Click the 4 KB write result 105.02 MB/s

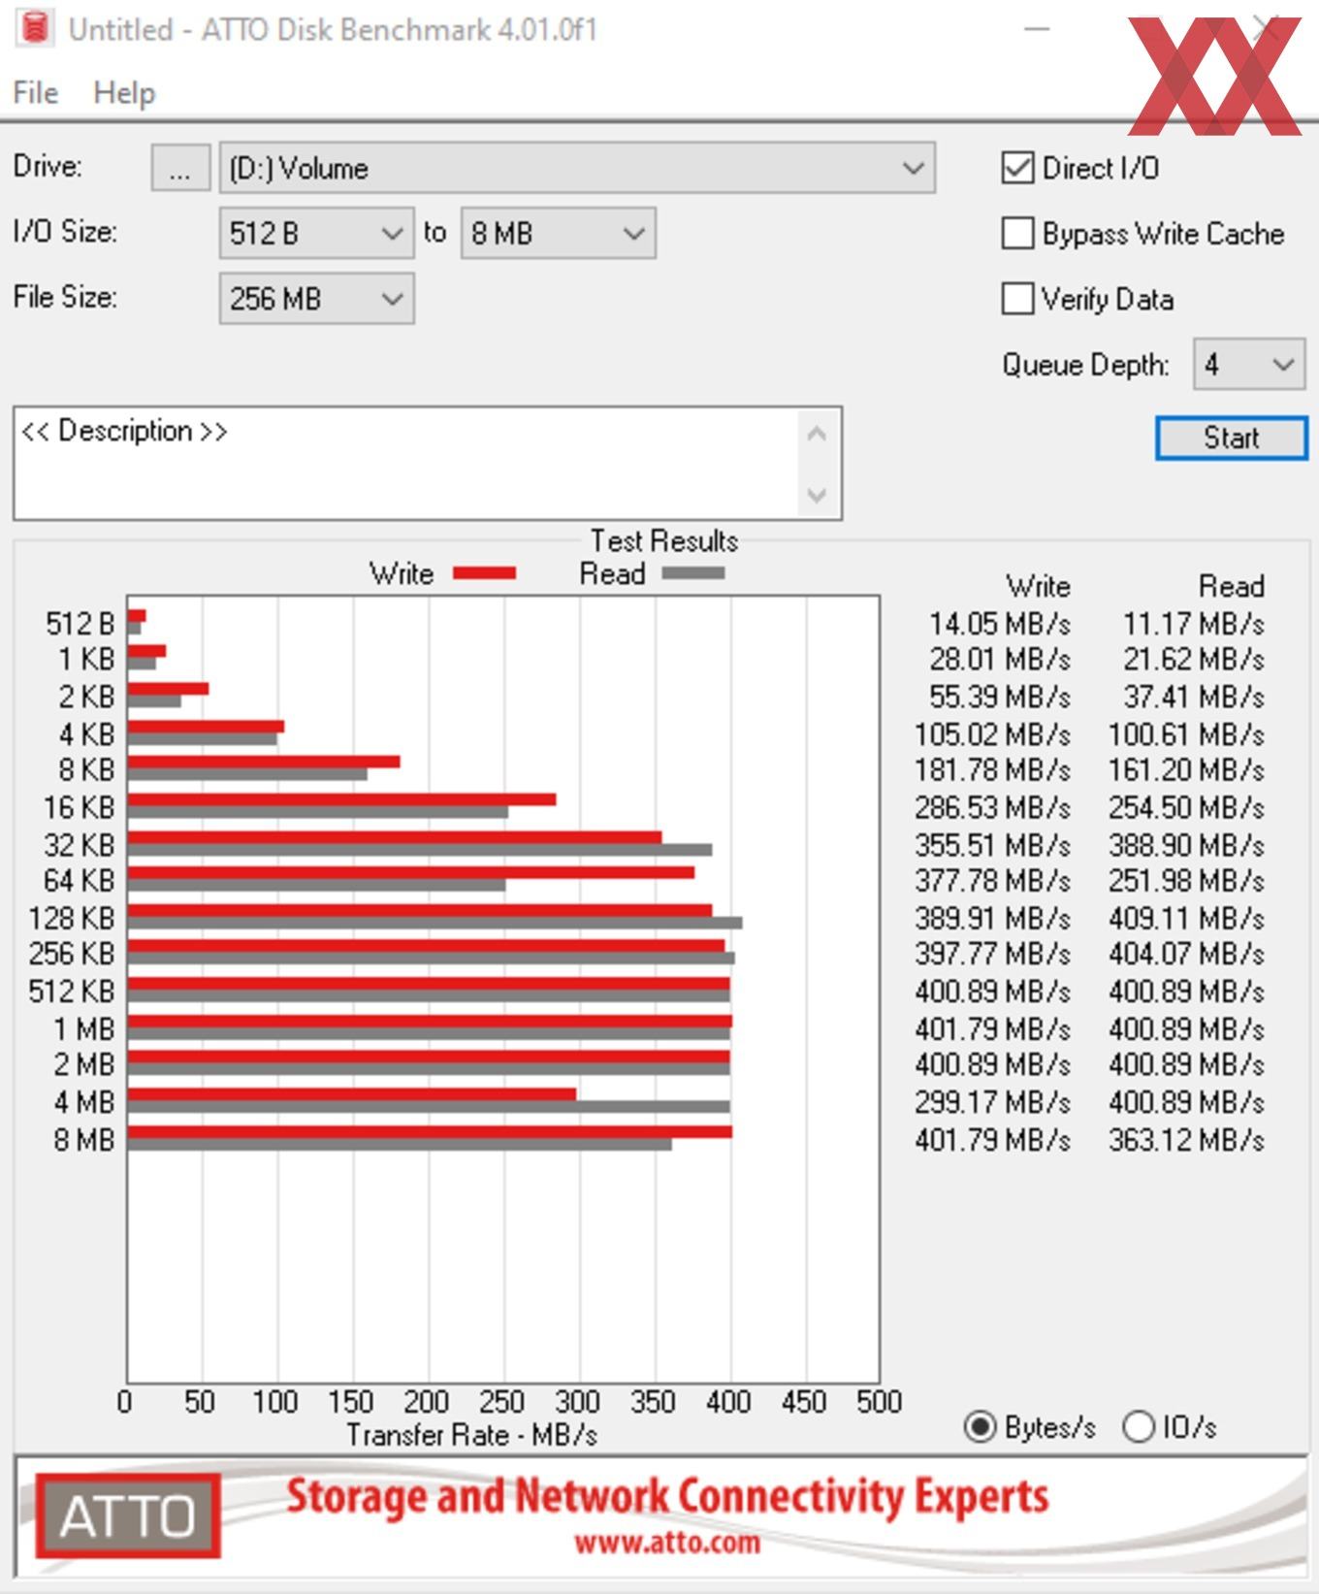click(992, 734)
